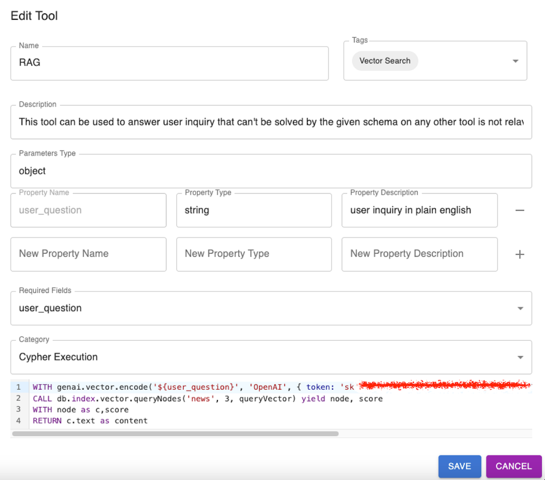The height and width of the screenshot is (480, 545).
Task: Click the minus icon to remove user_question property
Action: tap(520, 210)
